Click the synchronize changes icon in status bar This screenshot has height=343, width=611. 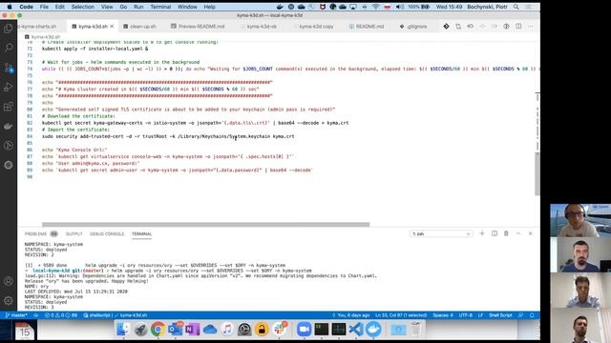click(36, 315)
